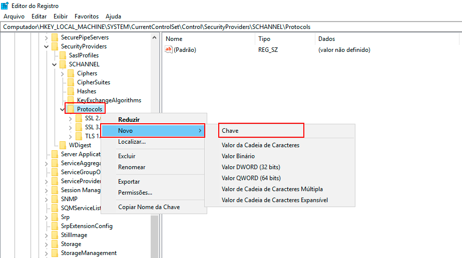
Task: Collapse the SecurityProviders tree node
Action: point(47,46)
